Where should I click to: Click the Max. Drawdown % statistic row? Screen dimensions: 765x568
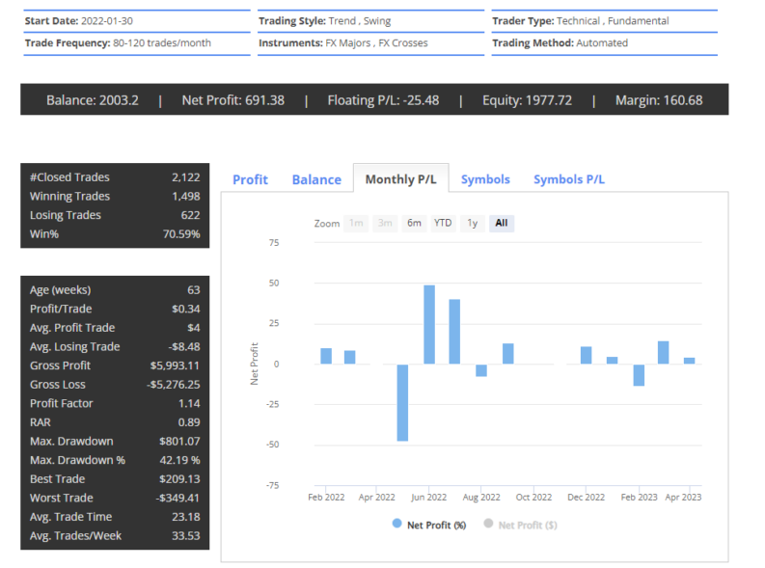pyautogui.click(x=115, y=460)
